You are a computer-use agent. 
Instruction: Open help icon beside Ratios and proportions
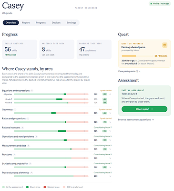pyautogui.click(x=28, y=119)
